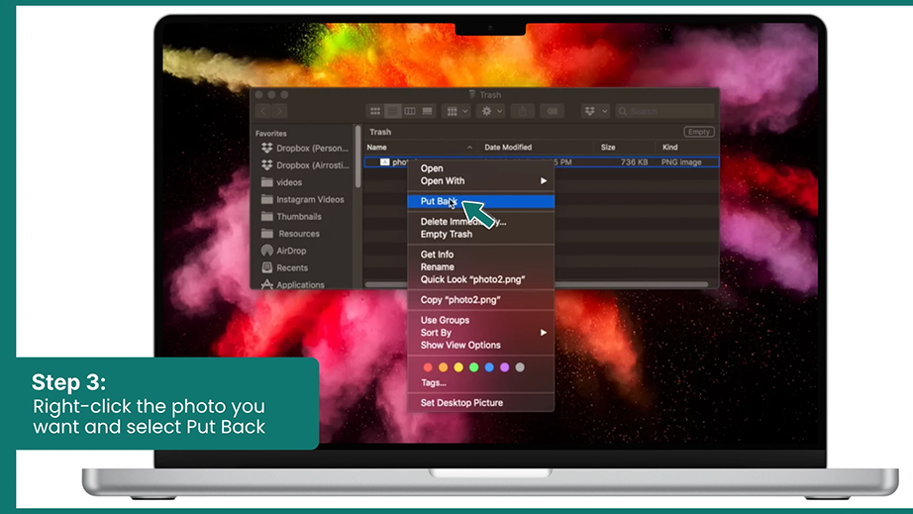Click the Share toolbar icon
The image size is (913, 514).
[x=522, y=111]
